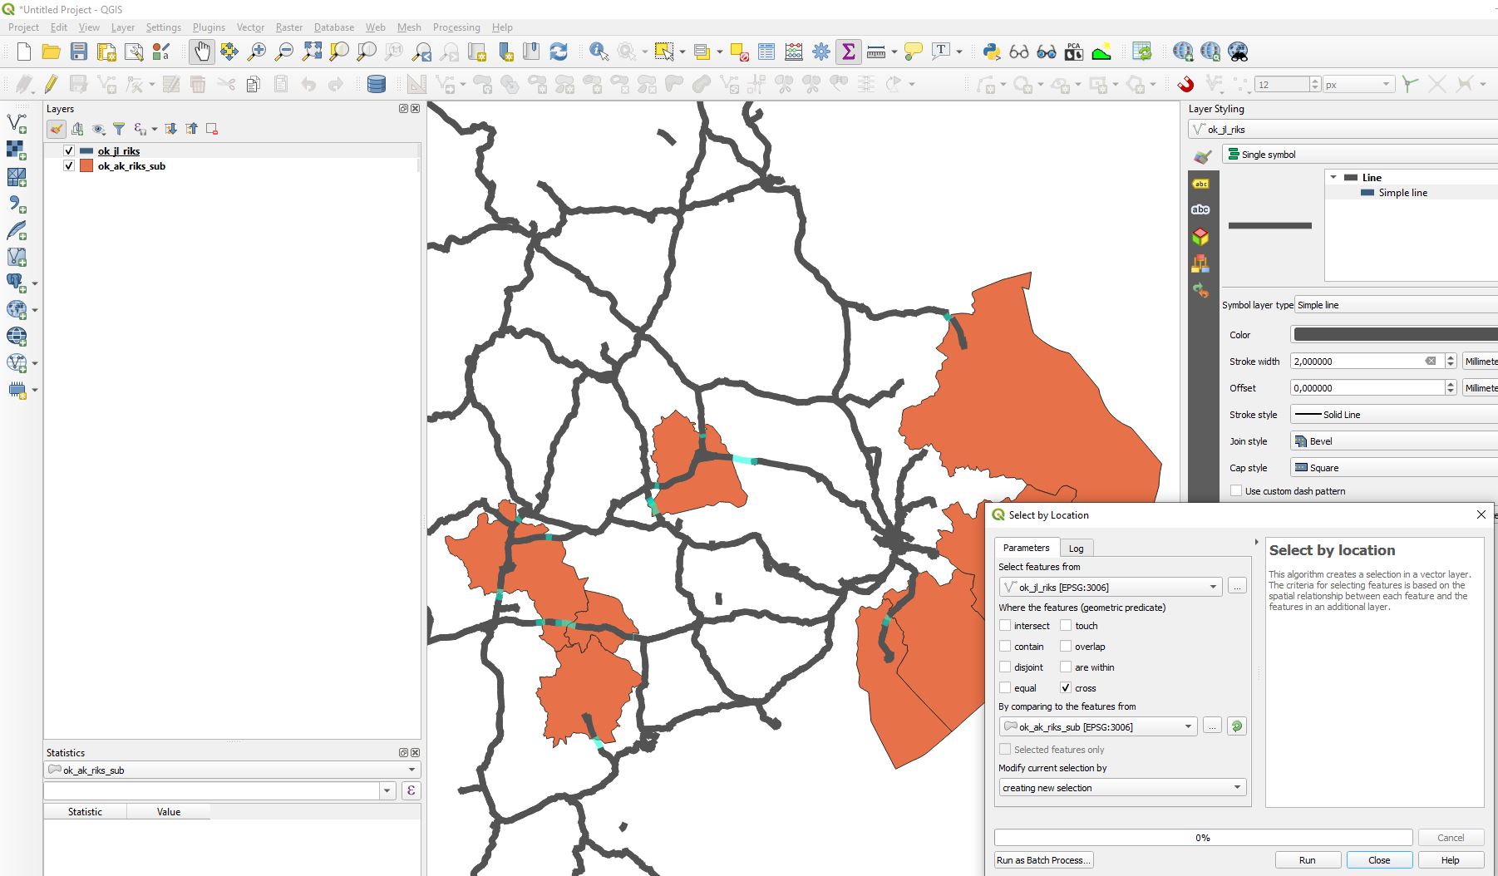Click the Zoom Out magnifier tool

(x=284, y=52)
